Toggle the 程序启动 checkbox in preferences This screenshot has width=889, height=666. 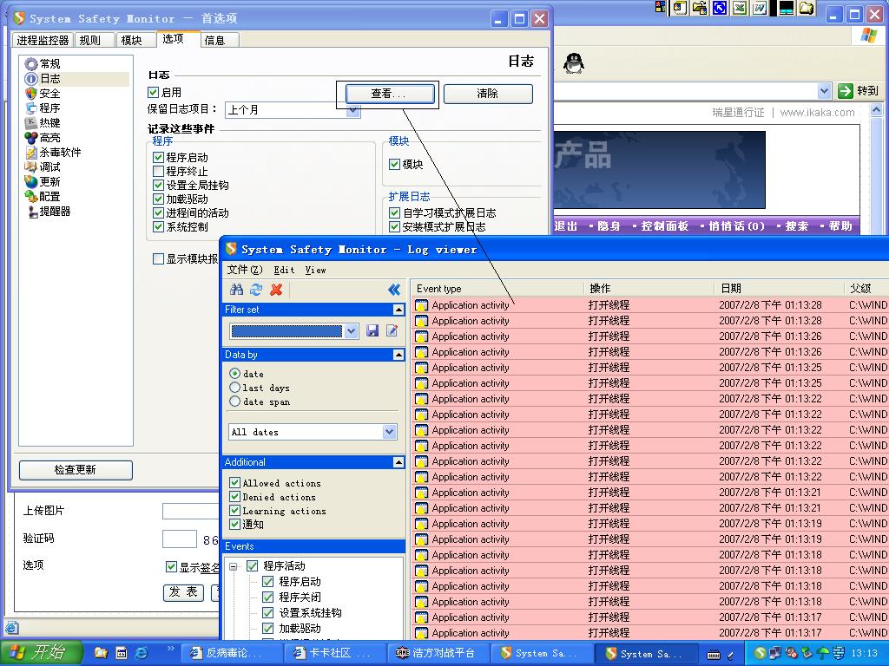coord(158,158)
